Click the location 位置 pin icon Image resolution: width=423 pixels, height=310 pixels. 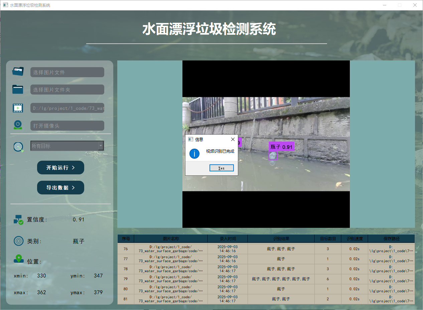coord(19,259)
